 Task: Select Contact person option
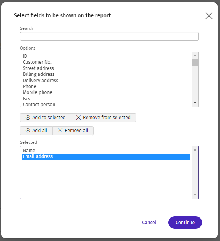[x=106, y=104]
